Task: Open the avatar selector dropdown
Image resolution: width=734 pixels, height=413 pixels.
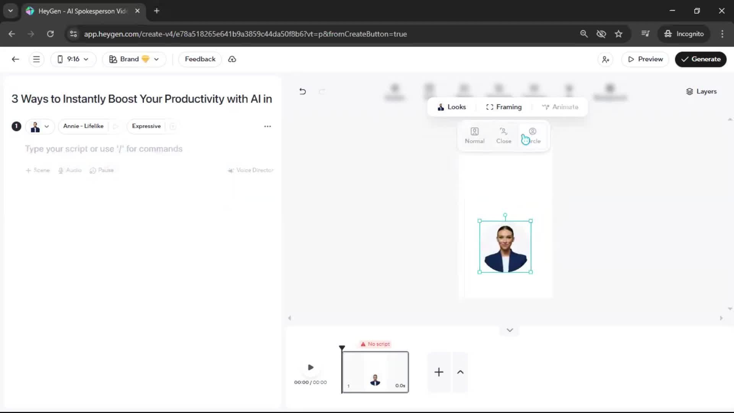Action: point(40,126)
